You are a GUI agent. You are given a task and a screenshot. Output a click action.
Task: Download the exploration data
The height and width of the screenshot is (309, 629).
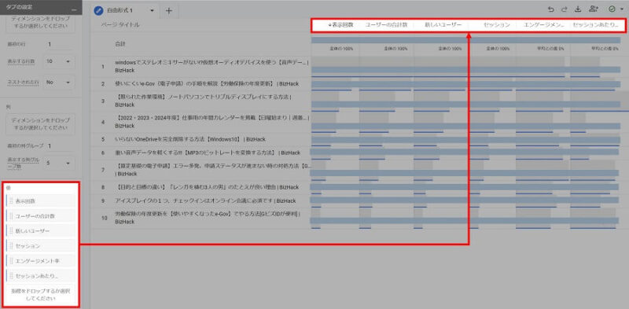578,9
